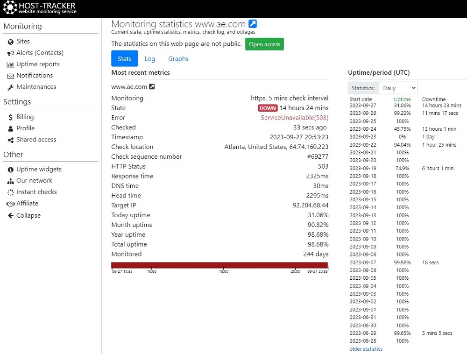Click the red downtime timeline bar
Viewport: 467px width, 354px height.
tap(219, 265)
